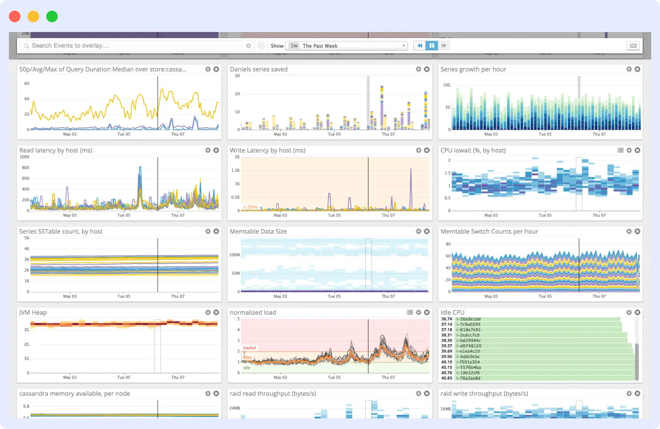Open settings for the raid write throughput chart
Image resolution: width=660 pixels, height=429 pixels.
(628, 393)
